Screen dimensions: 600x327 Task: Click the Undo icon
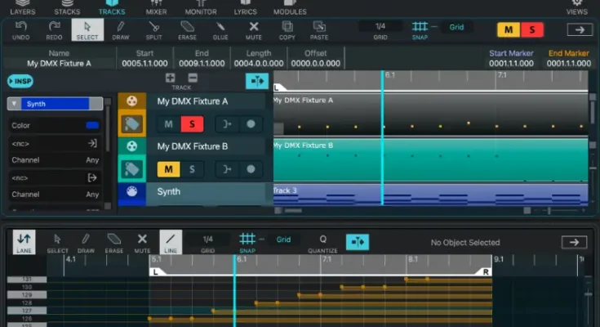(22, 30)
